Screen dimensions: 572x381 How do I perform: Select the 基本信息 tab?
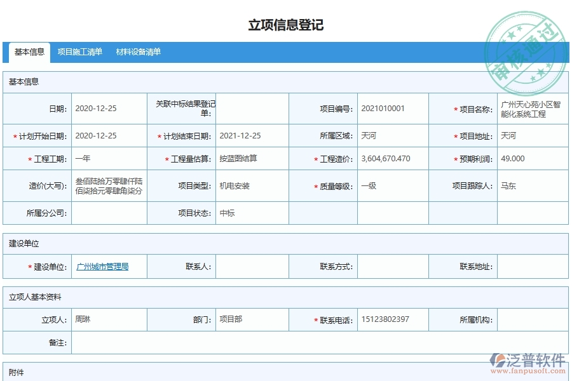pyautogui.click(x=29, y=52)
